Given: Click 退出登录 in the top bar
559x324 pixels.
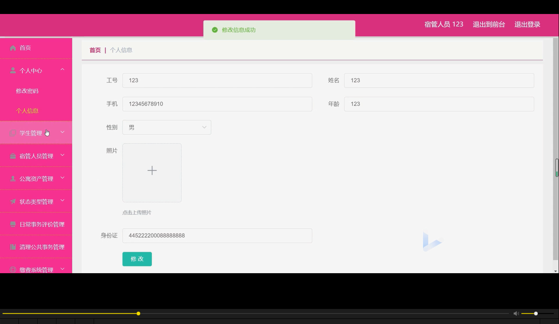Looking at the screenshot, I should 527,24.
